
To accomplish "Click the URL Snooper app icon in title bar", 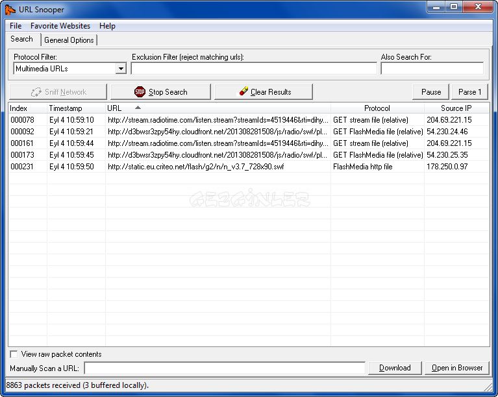I will click(x=10, y=10).
